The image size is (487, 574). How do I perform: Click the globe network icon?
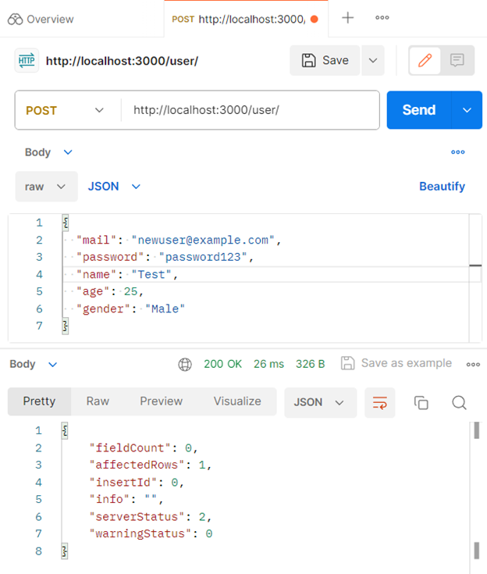(x=185, y=364)
